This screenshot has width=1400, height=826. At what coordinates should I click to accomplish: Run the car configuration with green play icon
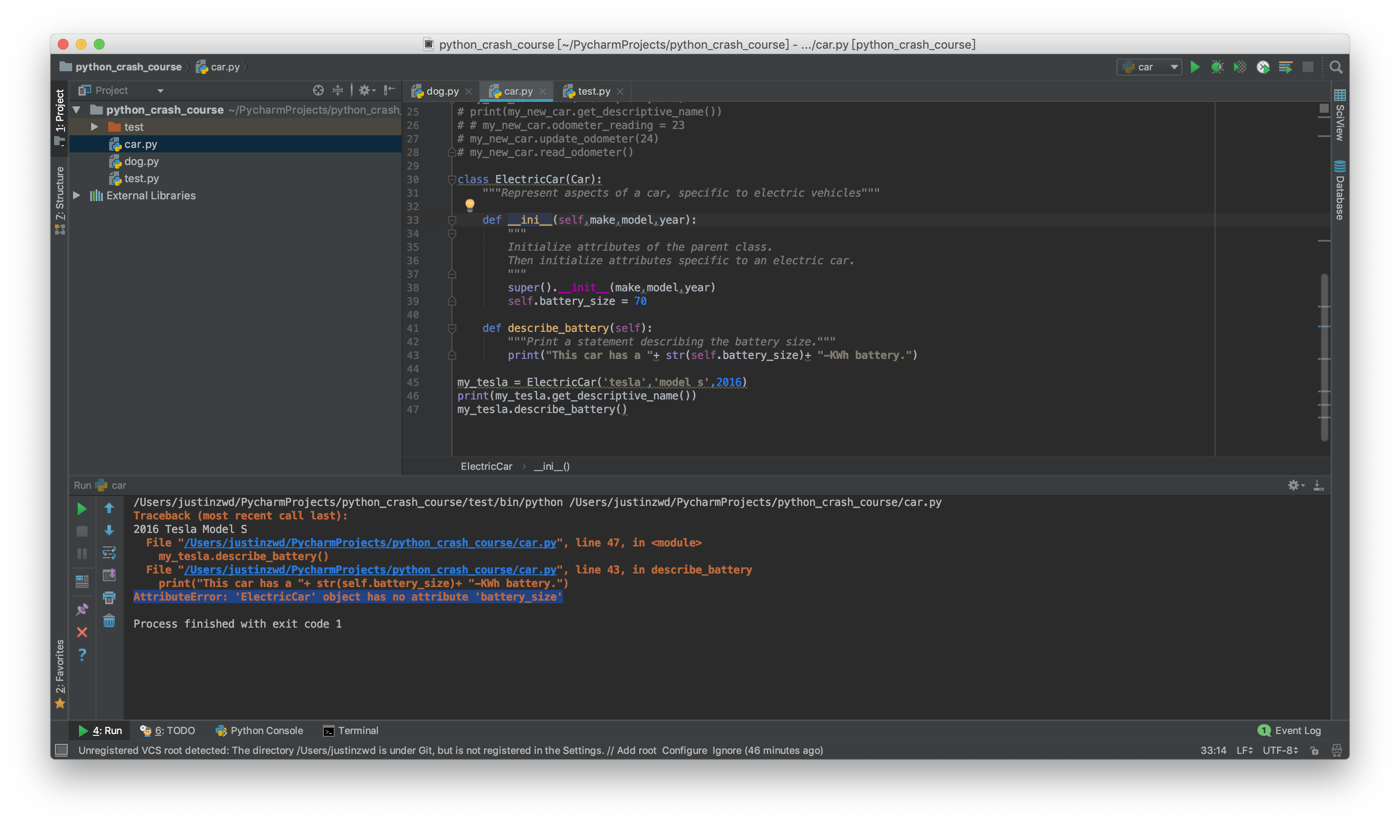[1195, 67]
